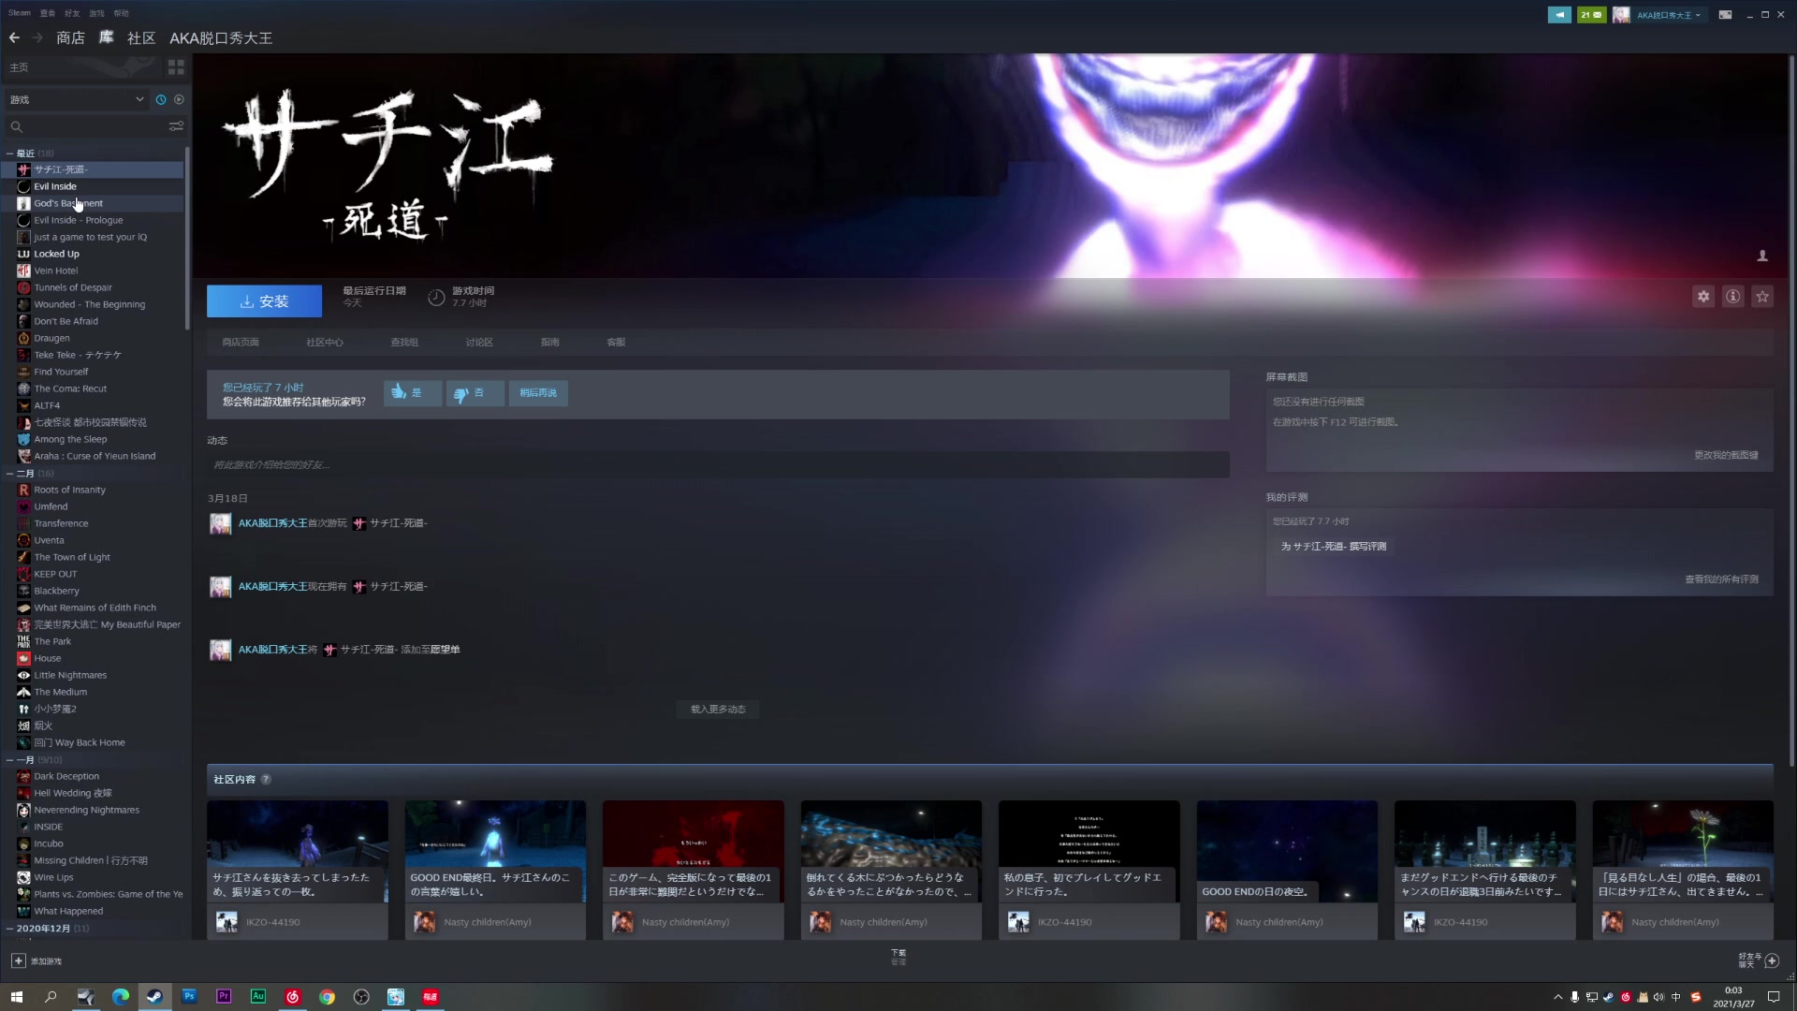Open the 21 messages inbox
Screen dimensions: 1797x1011
1591,15
